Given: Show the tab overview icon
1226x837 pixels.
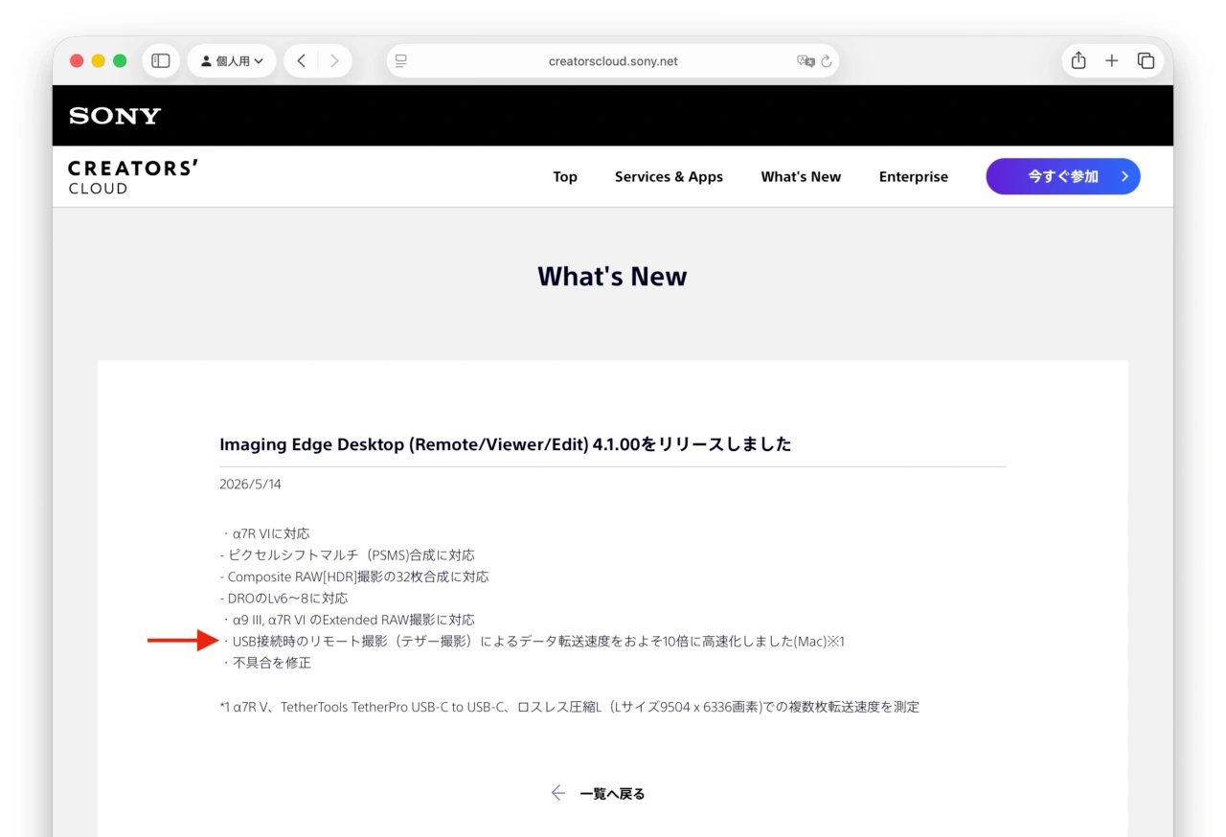Looking at the screenshot, I should click(1146, 61).
